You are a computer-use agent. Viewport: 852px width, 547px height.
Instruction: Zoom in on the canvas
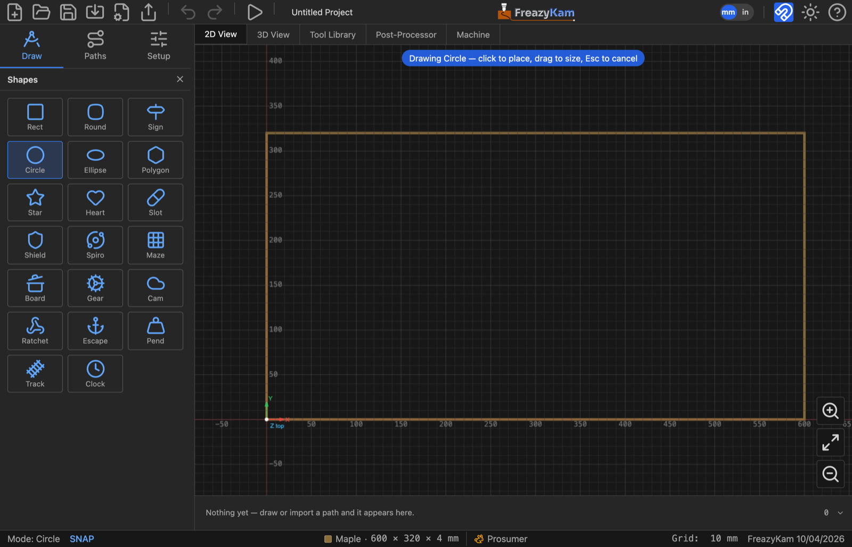coord(831,411)
